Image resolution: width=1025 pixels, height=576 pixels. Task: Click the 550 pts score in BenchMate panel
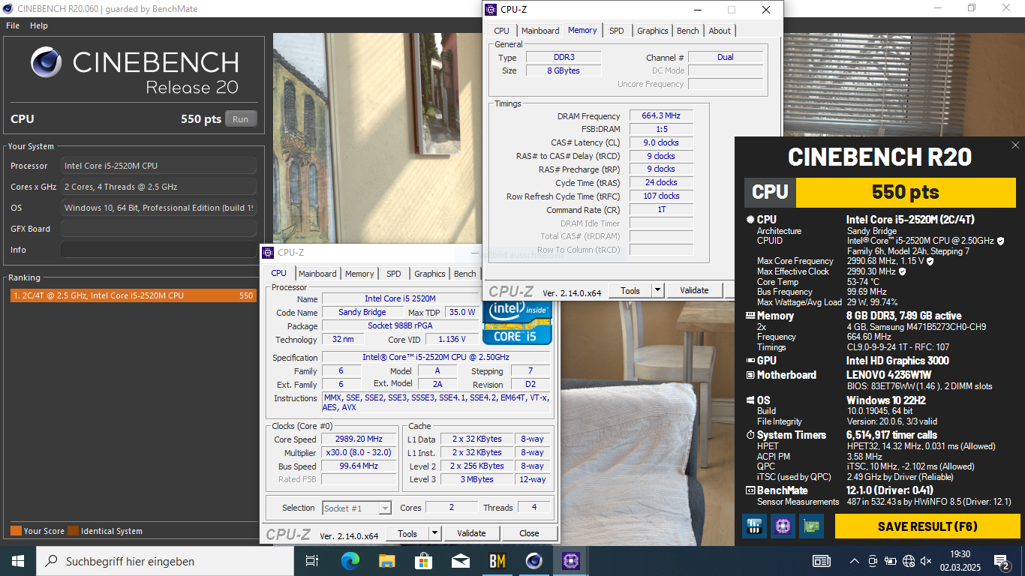click(x=905, y=192)
